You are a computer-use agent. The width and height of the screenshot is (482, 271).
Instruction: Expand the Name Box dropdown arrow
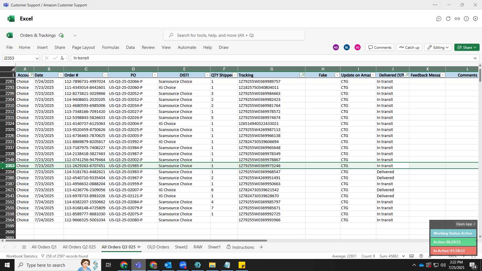point(37,58)
